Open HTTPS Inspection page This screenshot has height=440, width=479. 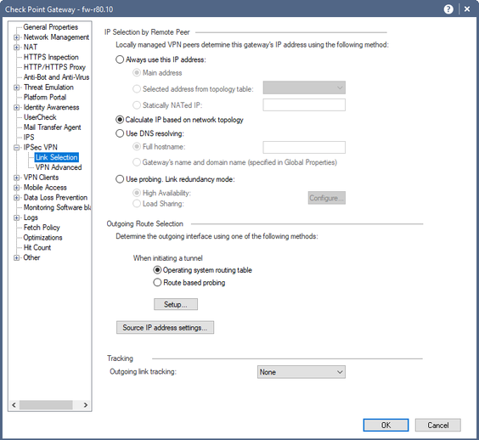51,57
